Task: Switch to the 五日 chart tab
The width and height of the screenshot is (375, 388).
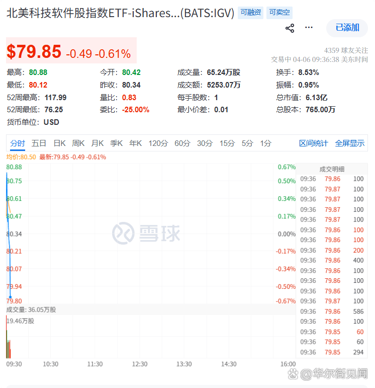Action: [x=39, y=143]
